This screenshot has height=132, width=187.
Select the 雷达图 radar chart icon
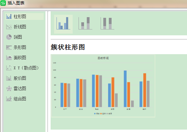9,88
